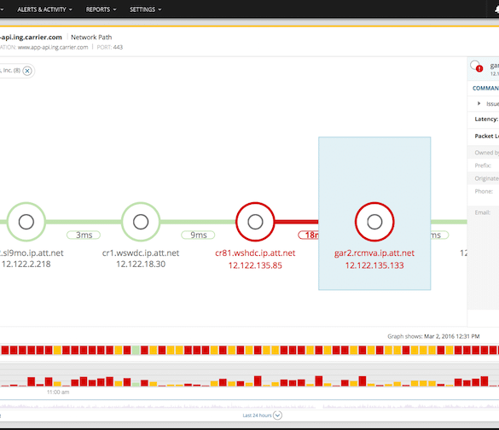Open the Alerts & Activity menu
Screen dimensions: 499x430
click(x=44, y=9)
